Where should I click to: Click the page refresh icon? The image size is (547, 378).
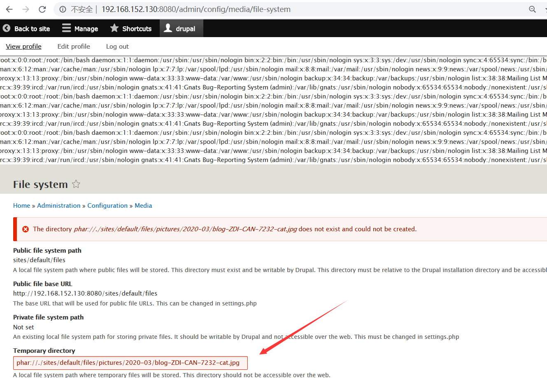42,9
